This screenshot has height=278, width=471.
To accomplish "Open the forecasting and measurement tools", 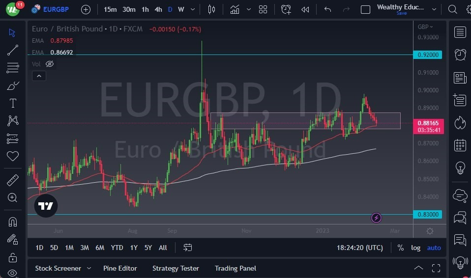I will (13, 139).
